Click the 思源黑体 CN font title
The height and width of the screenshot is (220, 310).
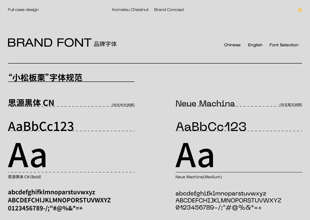[x=31, y=103]
